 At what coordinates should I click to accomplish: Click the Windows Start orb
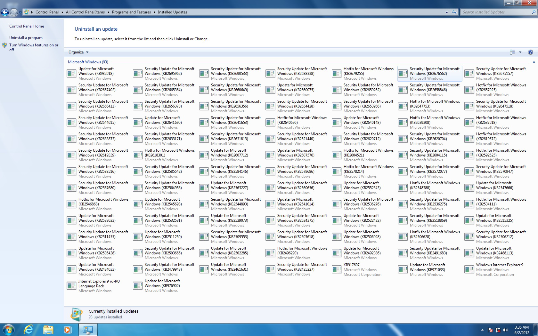click(9, 329)
